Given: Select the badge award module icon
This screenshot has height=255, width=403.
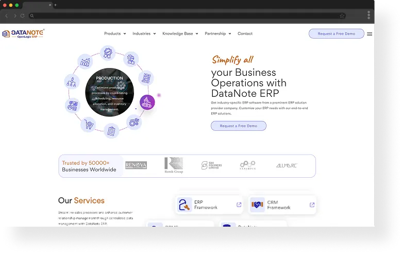Looking at the screenshot, I should [x=108, y=53].
